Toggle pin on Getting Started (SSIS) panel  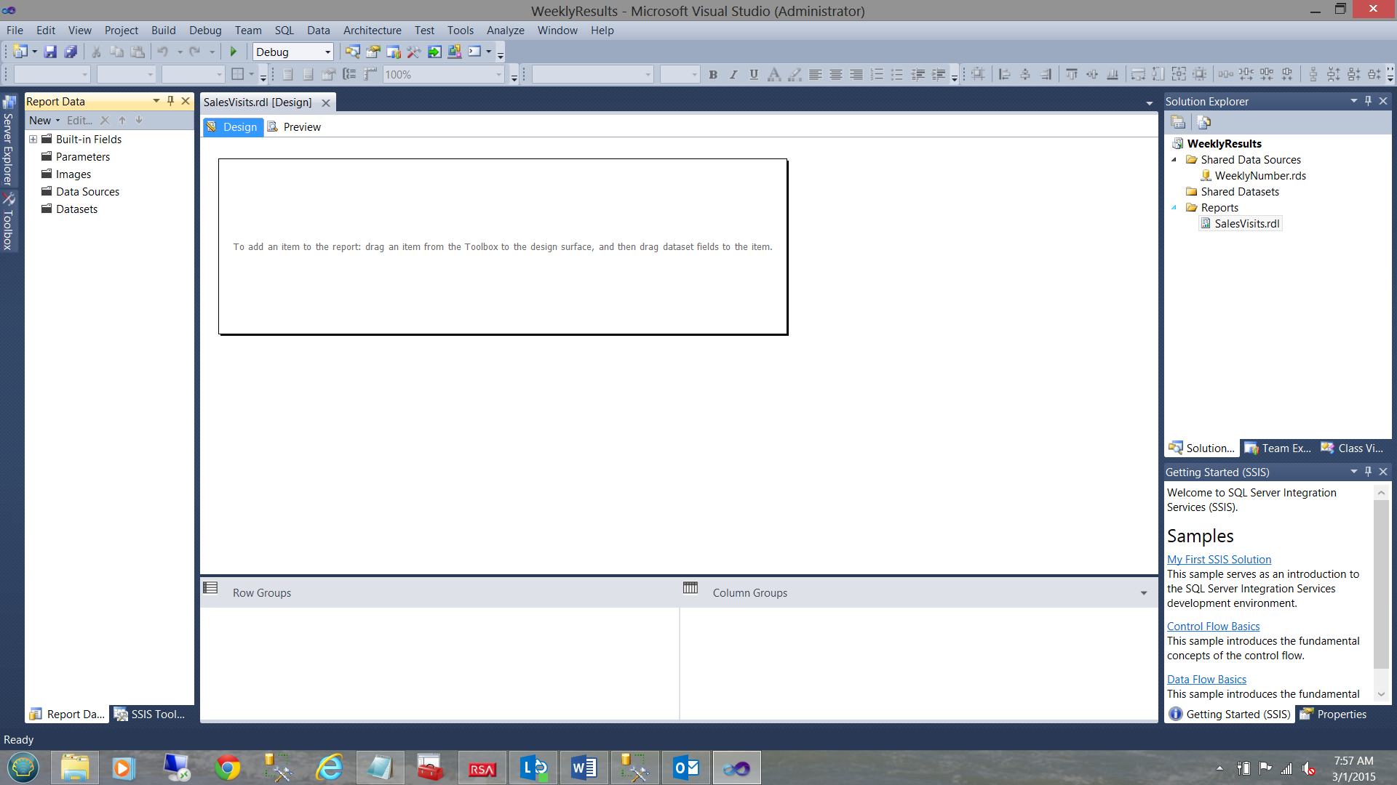coord(1368,472)
